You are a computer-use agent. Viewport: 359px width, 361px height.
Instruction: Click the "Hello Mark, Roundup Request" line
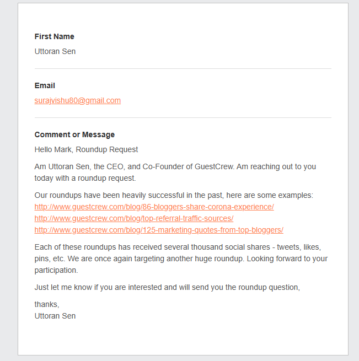86,150
